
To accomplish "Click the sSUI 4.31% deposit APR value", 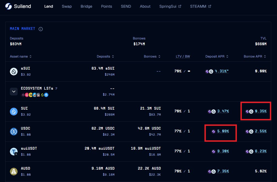I will [222, 71].
